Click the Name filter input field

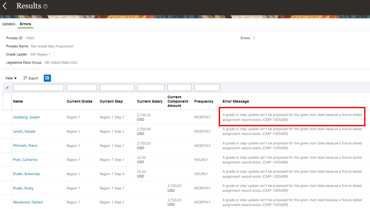[x=38, y=88]
